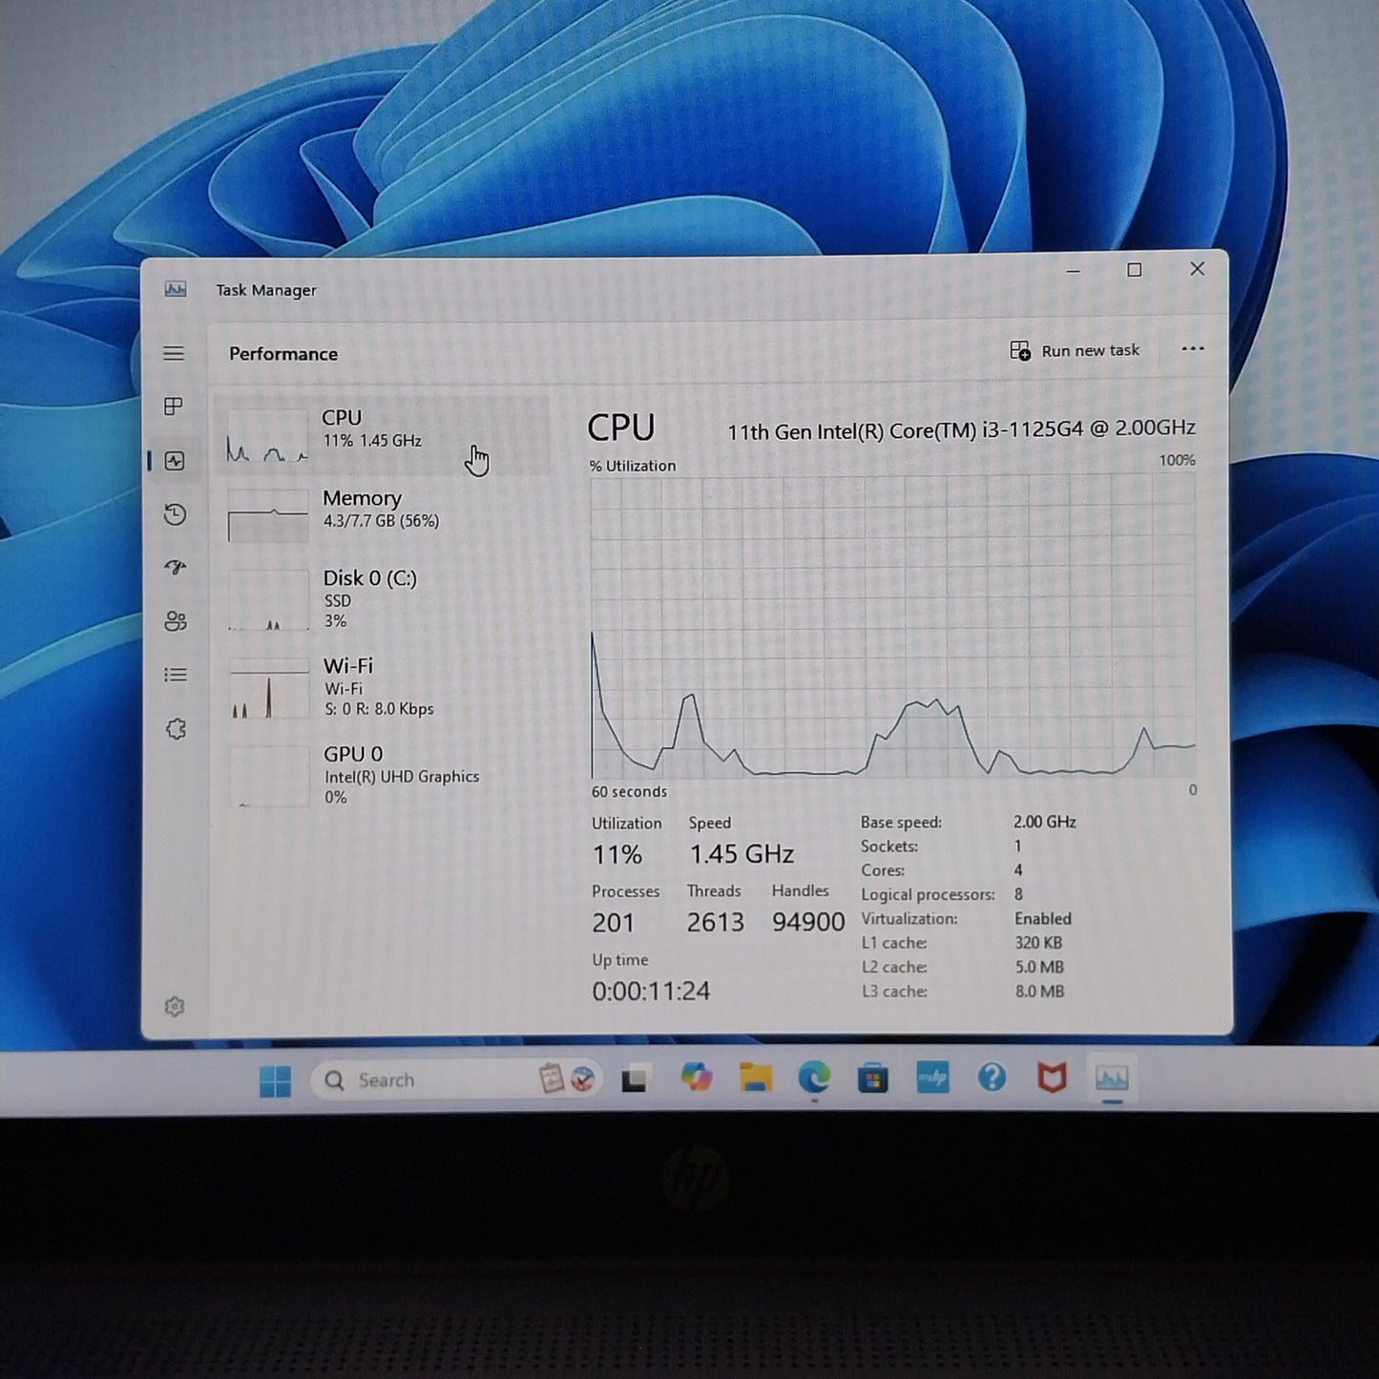
Task: Click the Task Manager title bar app icon
Action: click(x=176, y=289)
